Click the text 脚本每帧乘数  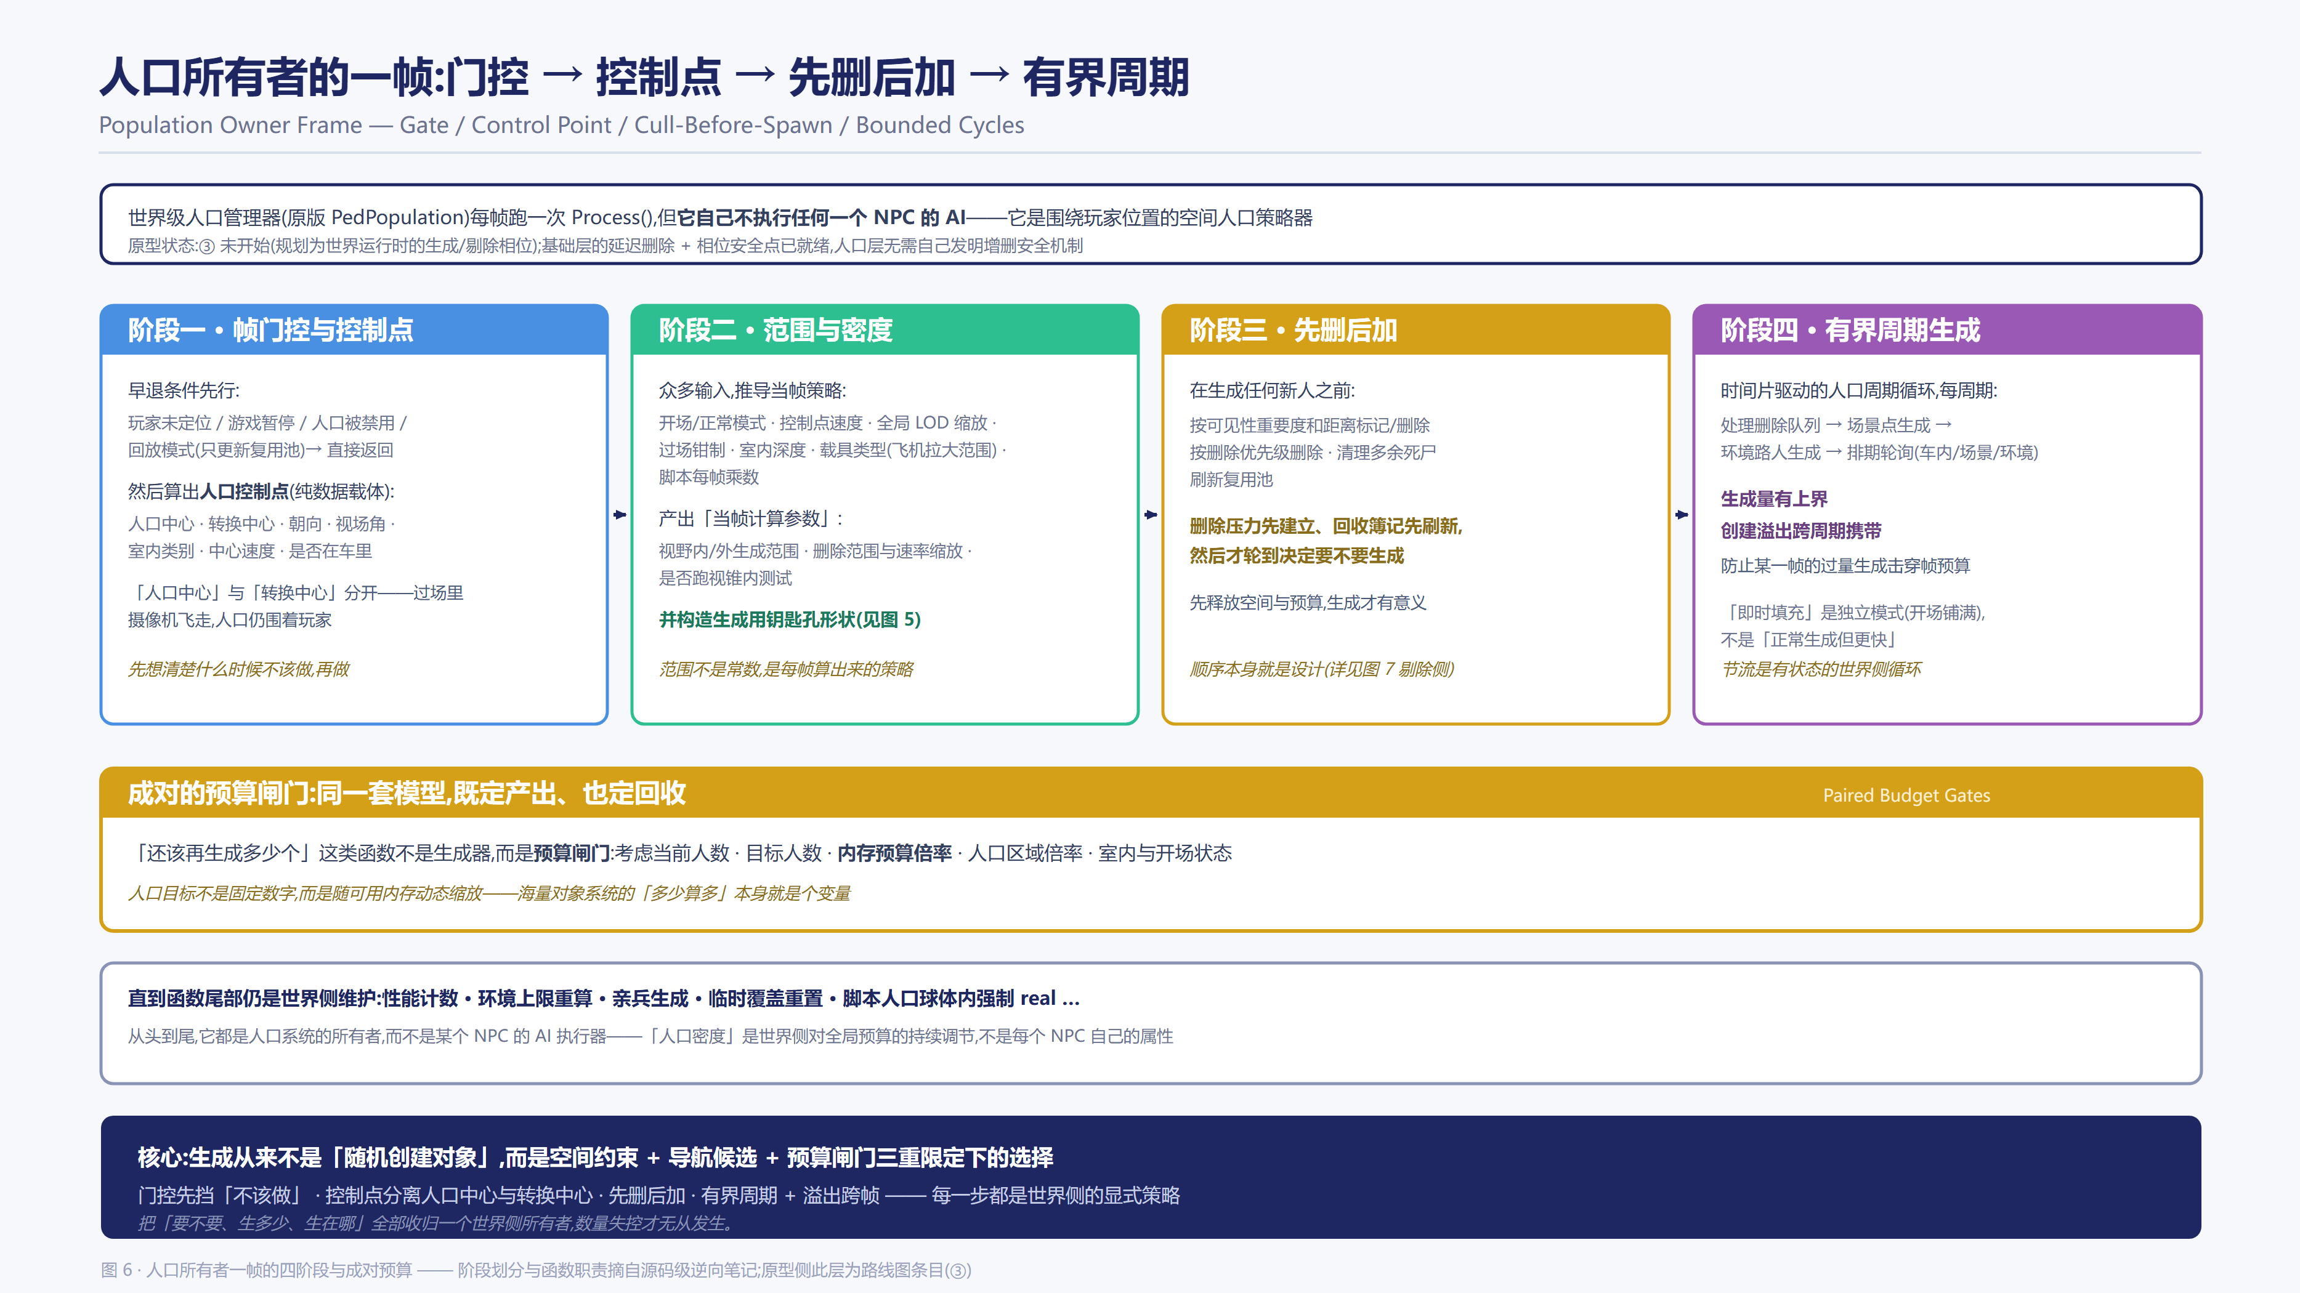[x=709, y=477]
